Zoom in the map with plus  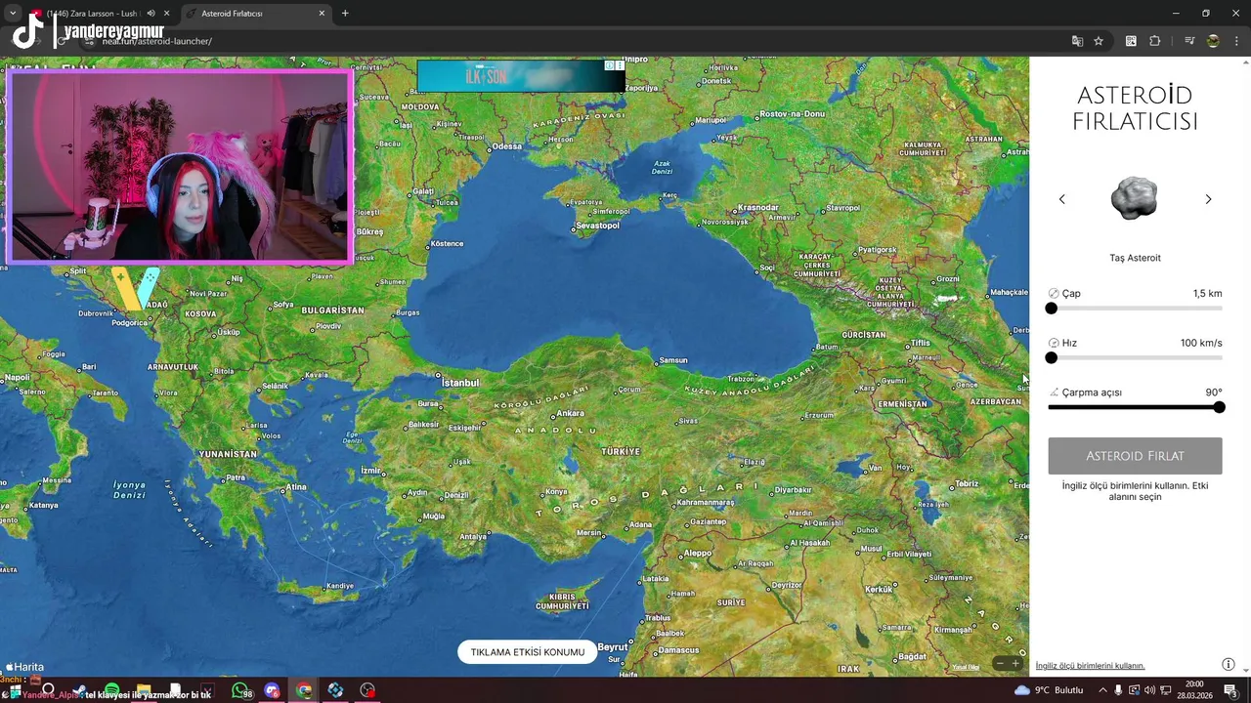(1015, 664)
